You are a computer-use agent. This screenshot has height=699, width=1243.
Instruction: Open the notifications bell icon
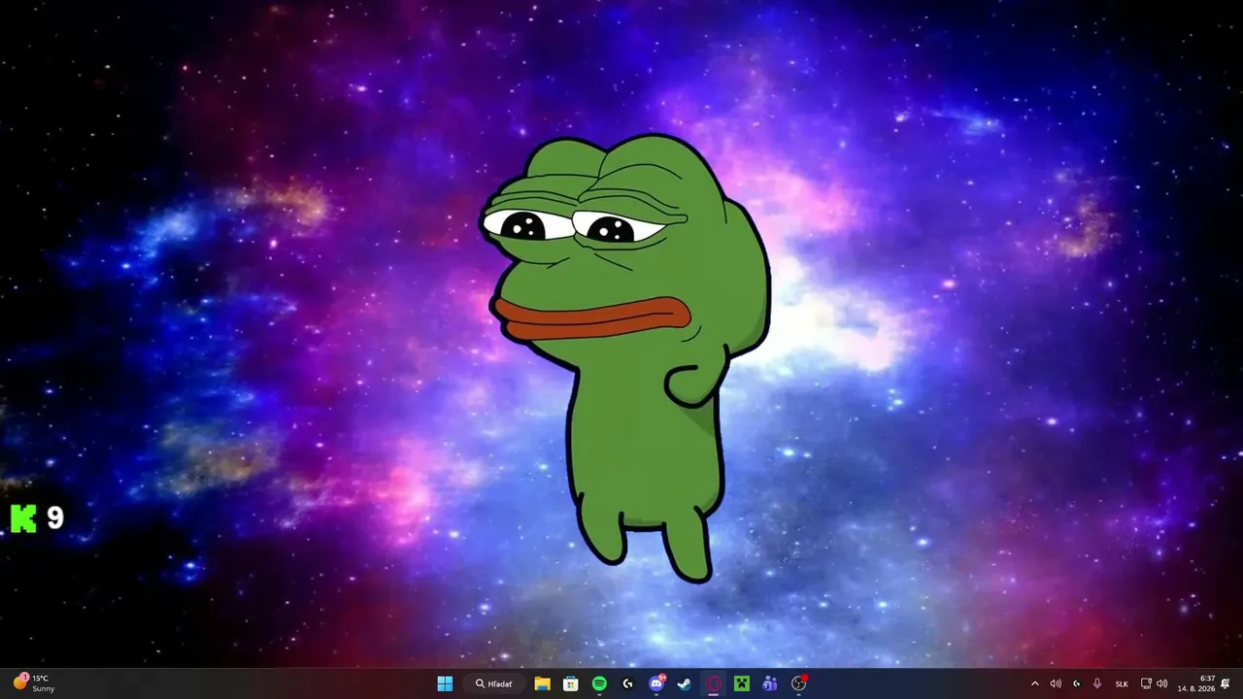point(1226,683)
